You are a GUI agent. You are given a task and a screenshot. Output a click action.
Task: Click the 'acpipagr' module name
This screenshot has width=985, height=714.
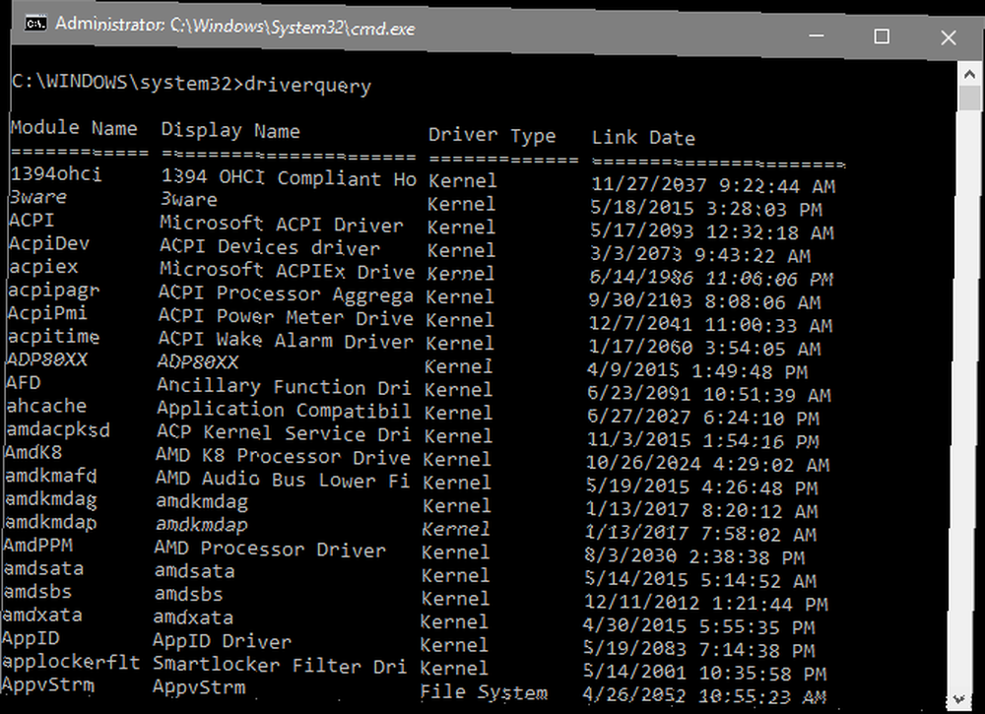[x=54, y=291]
